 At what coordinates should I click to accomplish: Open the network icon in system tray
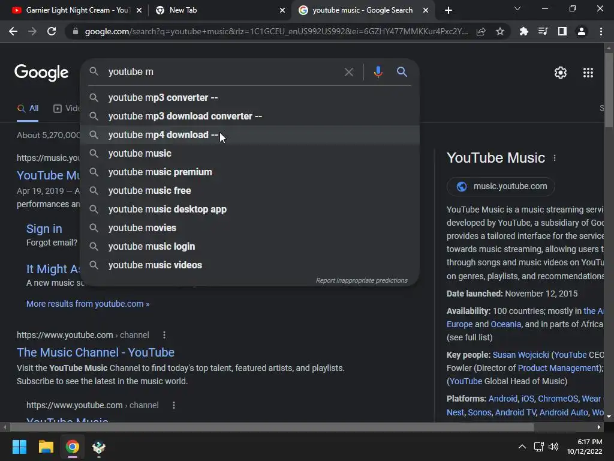(539, 447)
